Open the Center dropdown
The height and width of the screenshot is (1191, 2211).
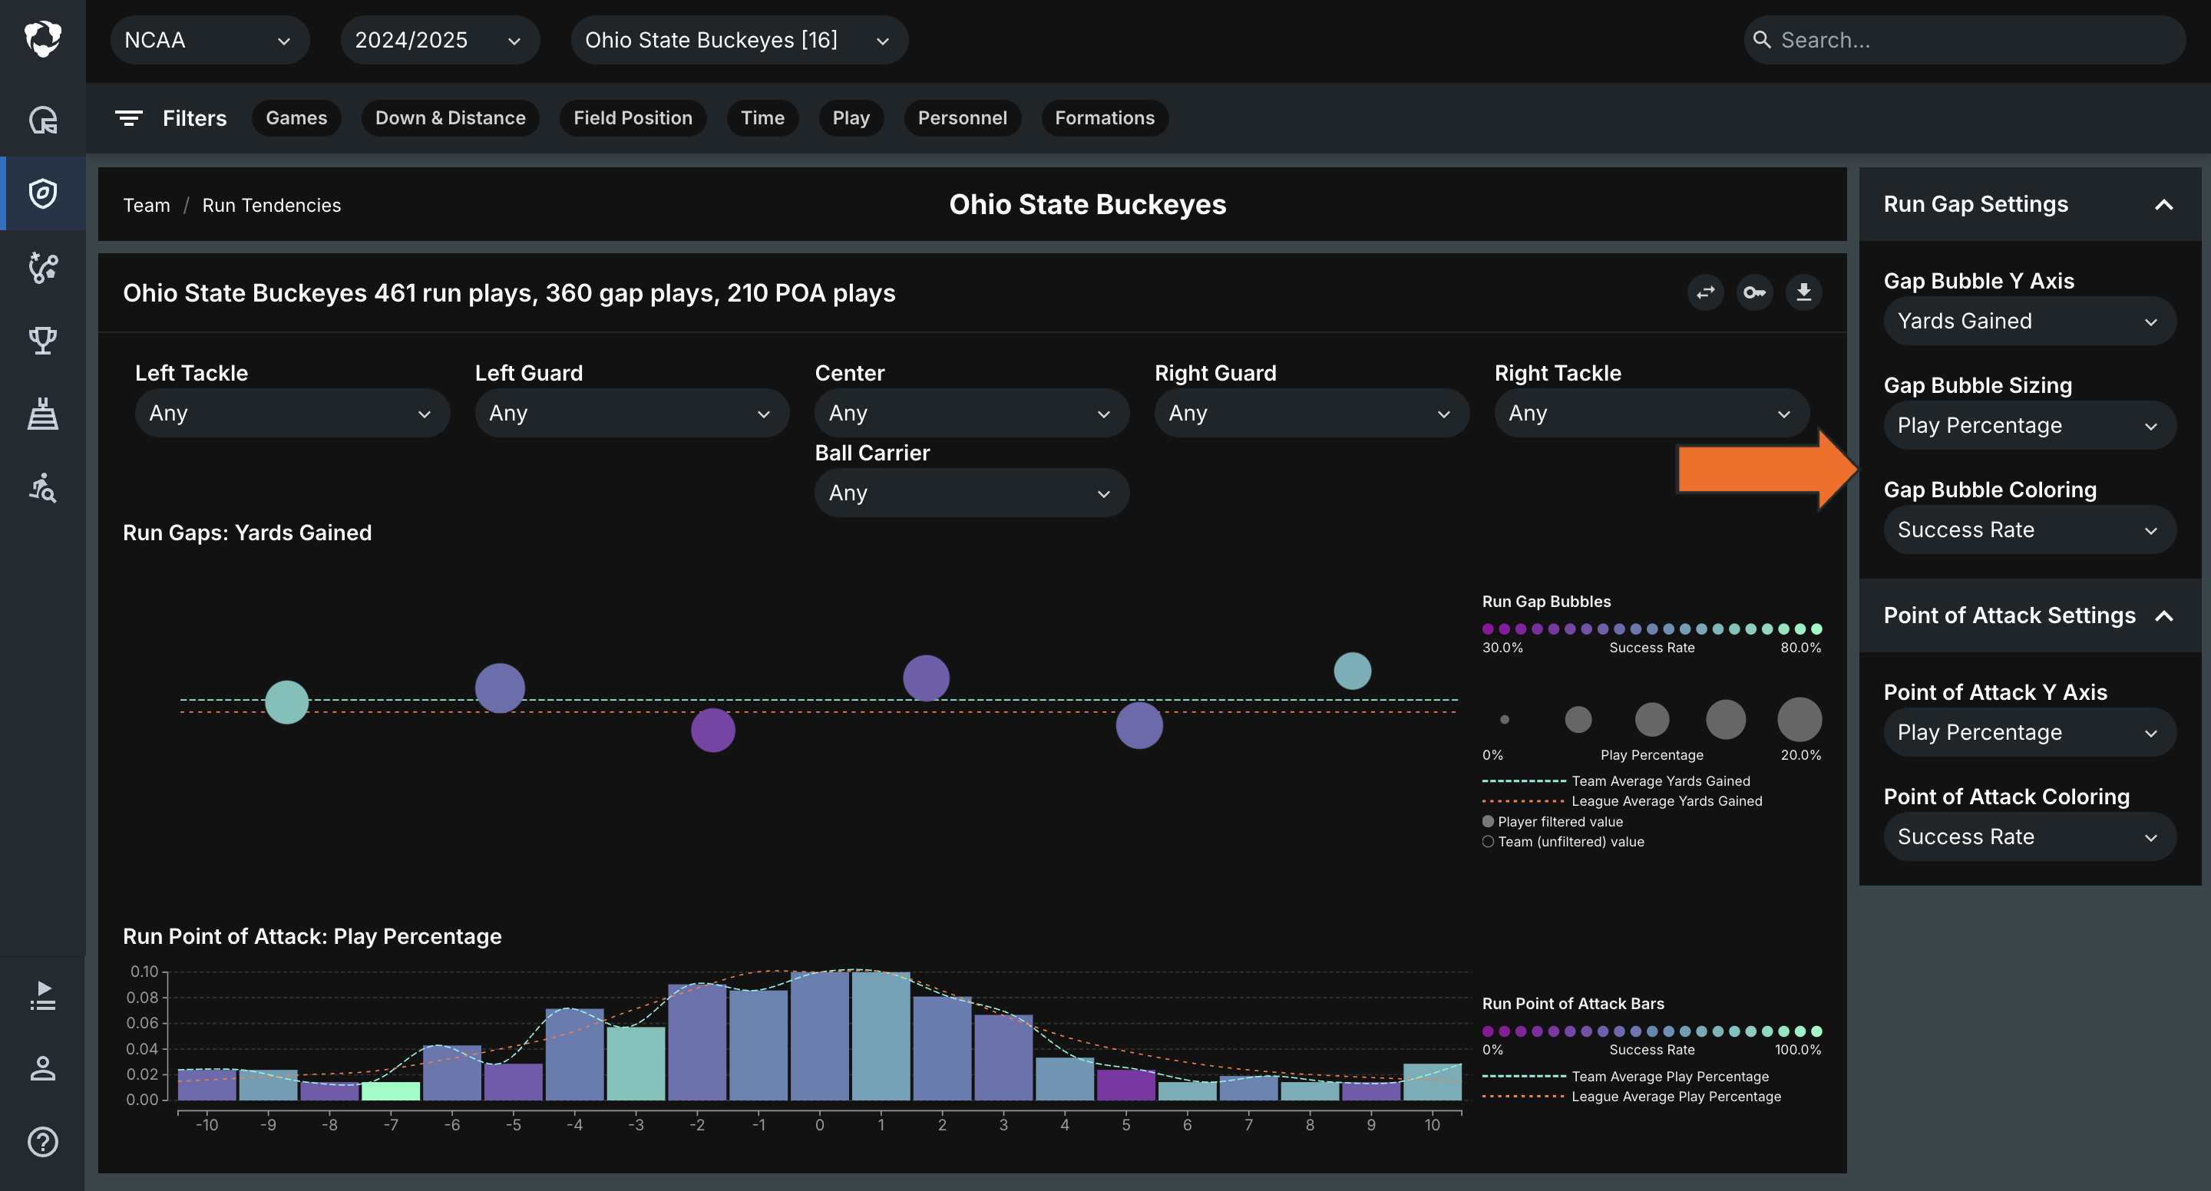972,414
